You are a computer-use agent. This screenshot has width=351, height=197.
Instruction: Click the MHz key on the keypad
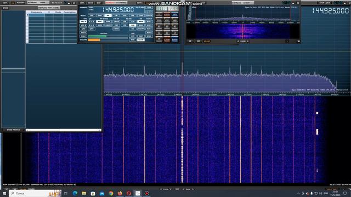coord(175,15)
